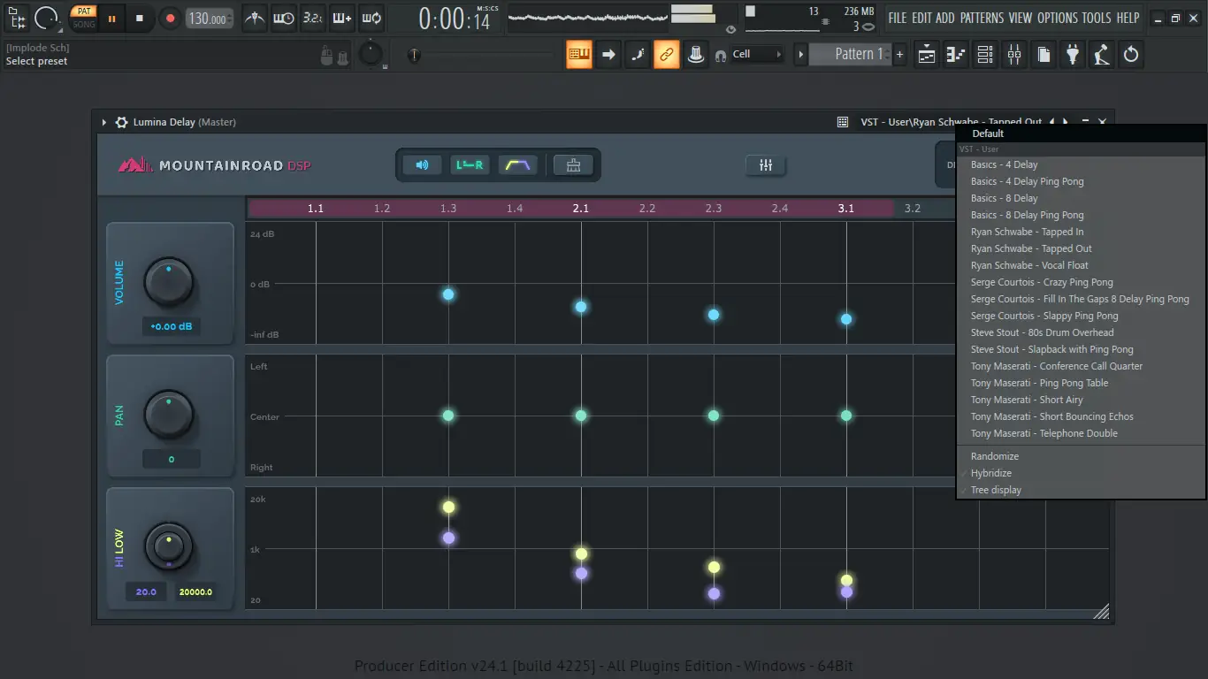Viewport: 1208px width, 679px height.
Task: Click the orange link multilink icon
Action: point(667,54)
